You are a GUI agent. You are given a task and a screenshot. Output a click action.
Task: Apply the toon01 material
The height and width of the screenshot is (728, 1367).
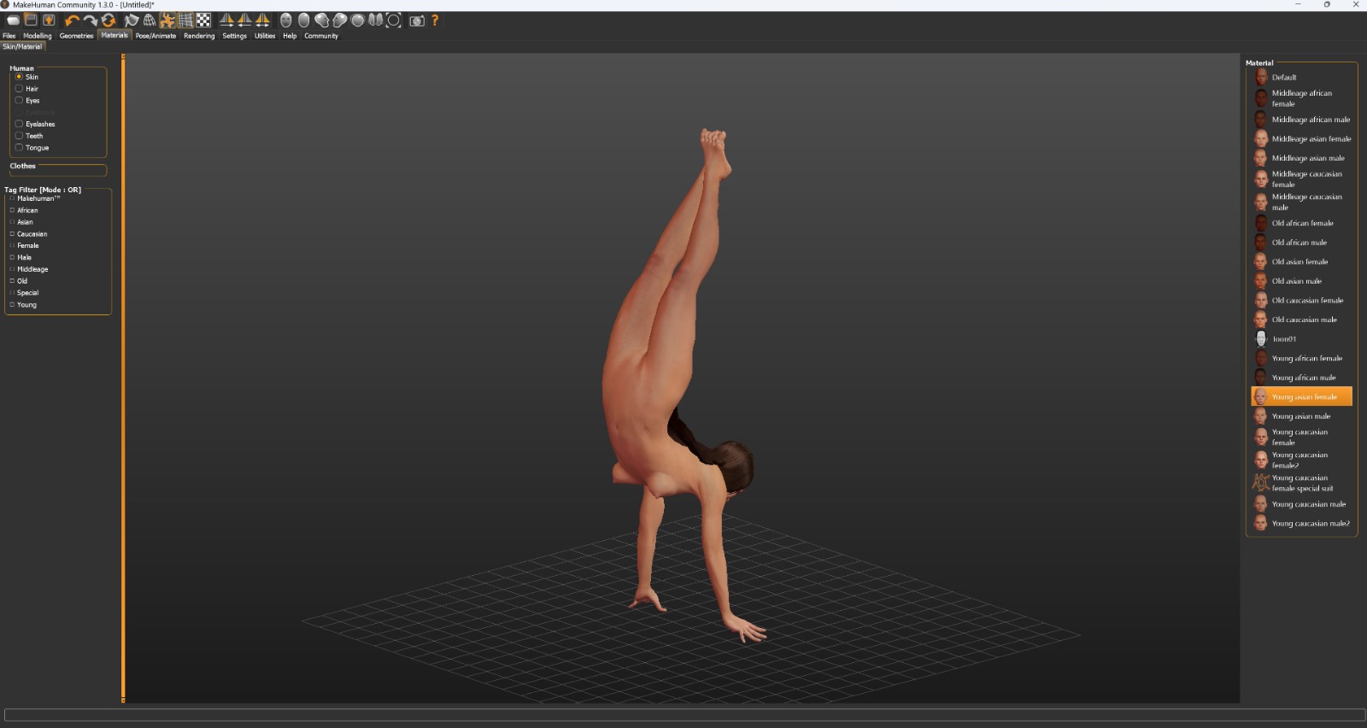[1283, 339]
